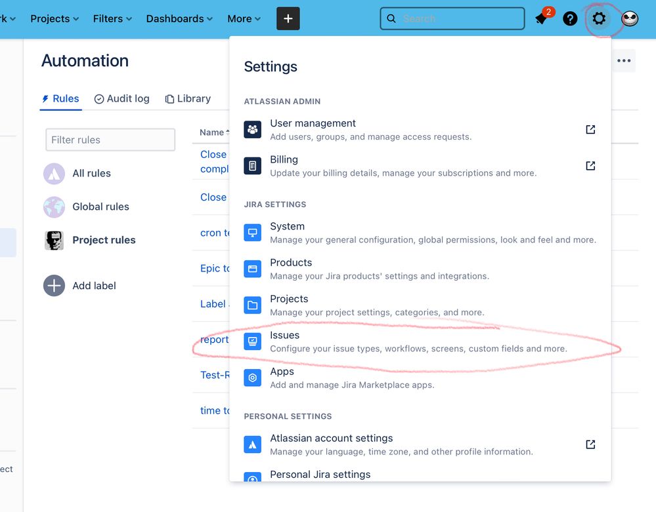
Task: Open external link icon for Billing
Action: (590, 166)
